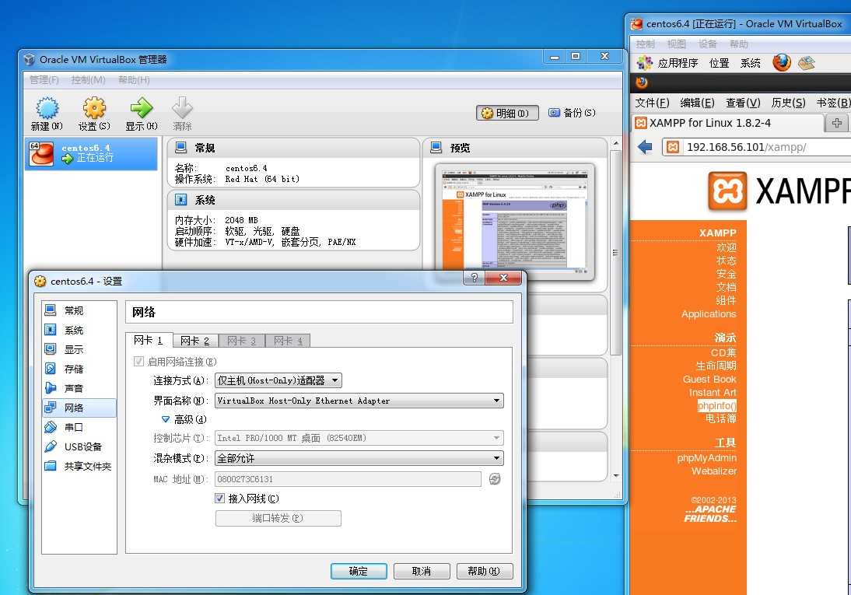The width and height of the screenshot is (851, 595).
Task: Open the Promiscuous Mode (混杂模式) dropdown
Action: coord(359,458)
